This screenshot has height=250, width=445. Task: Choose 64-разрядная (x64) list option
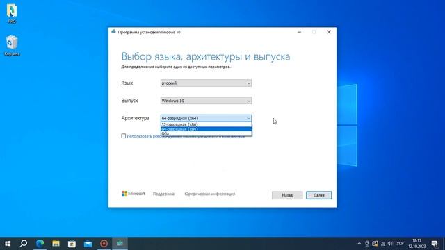point(206,129)
